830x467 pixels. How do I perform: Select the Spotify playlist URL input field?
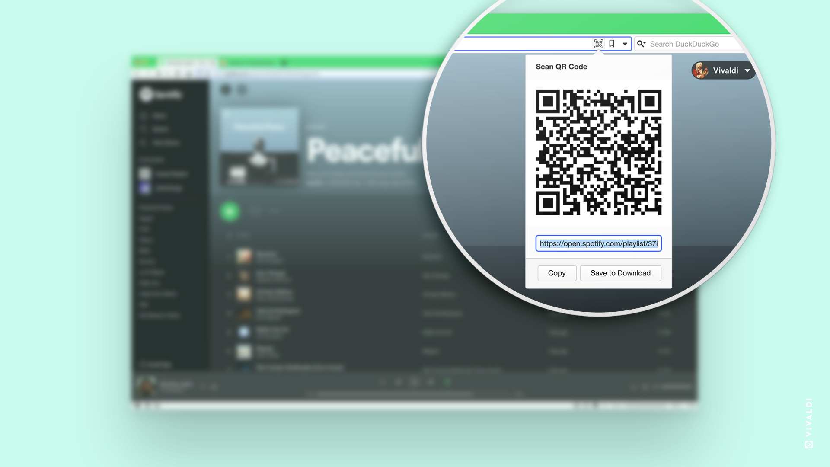599,243
